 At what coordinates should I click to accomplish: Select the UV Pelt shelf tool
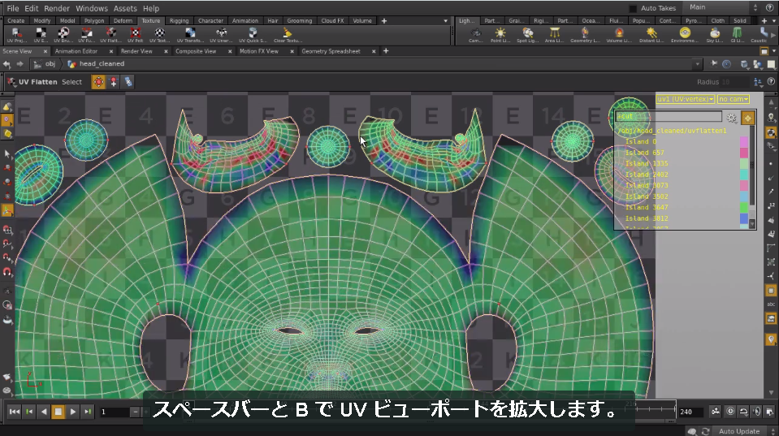(135, 35)
